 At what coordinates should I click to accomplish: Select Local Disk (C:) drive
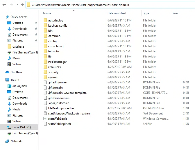(22, 127)
